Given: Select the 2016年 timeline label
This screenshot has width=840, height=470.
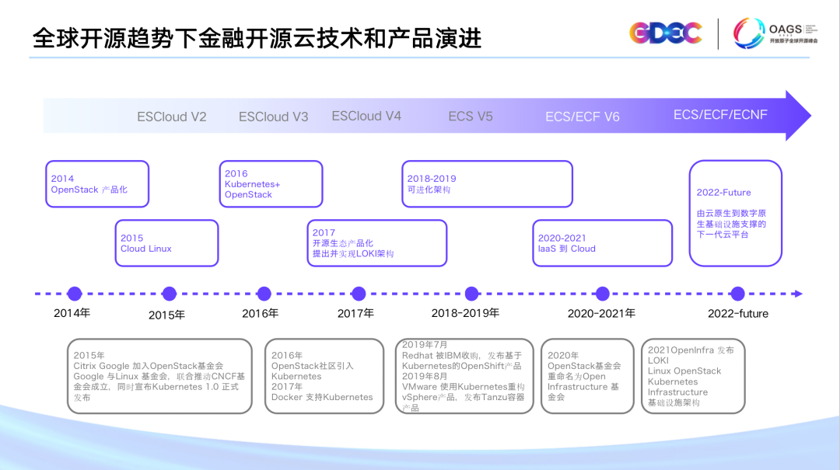Looking at the screenshot, I should click(261, 313).
